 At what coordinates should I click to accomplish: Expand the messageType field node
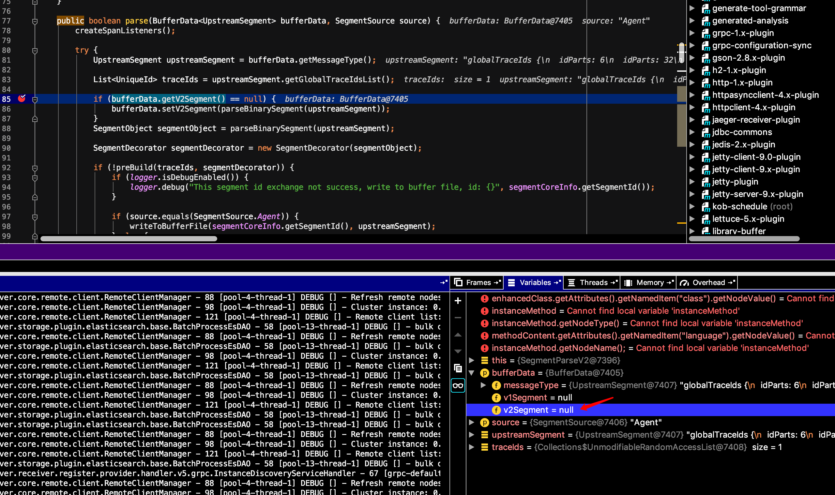[x=483, y=385]
